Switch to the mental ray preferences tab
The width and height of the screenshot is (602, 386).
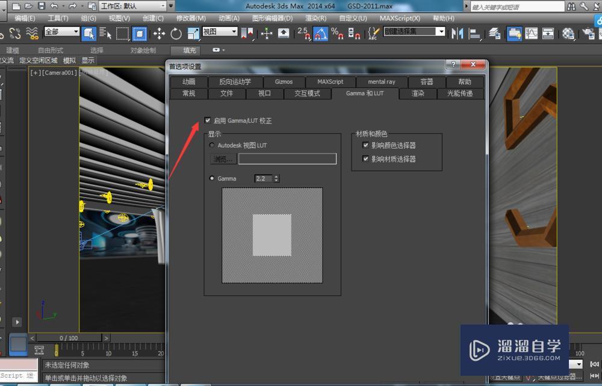(381, 81)
